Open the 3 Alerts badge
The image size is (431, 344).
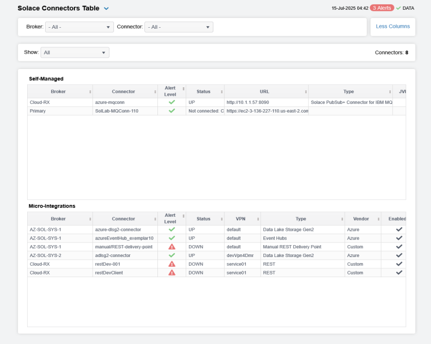tap(382, 8)
